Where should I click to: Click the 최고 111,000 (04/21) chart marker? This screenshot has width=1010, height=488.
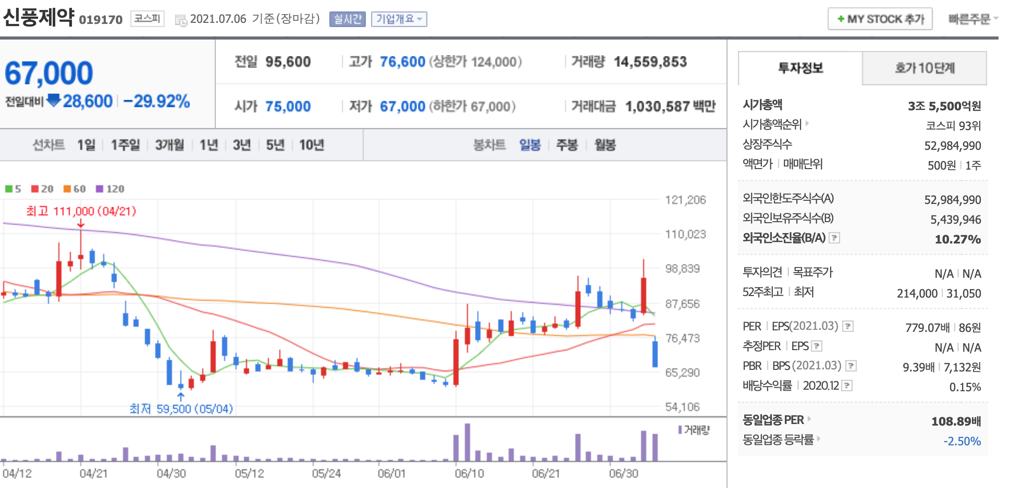(x=81, y=211)
